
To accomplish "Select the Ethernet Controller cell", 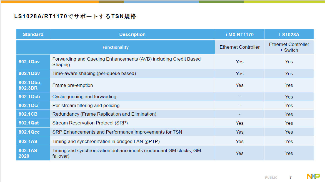I will click(239, 47).
